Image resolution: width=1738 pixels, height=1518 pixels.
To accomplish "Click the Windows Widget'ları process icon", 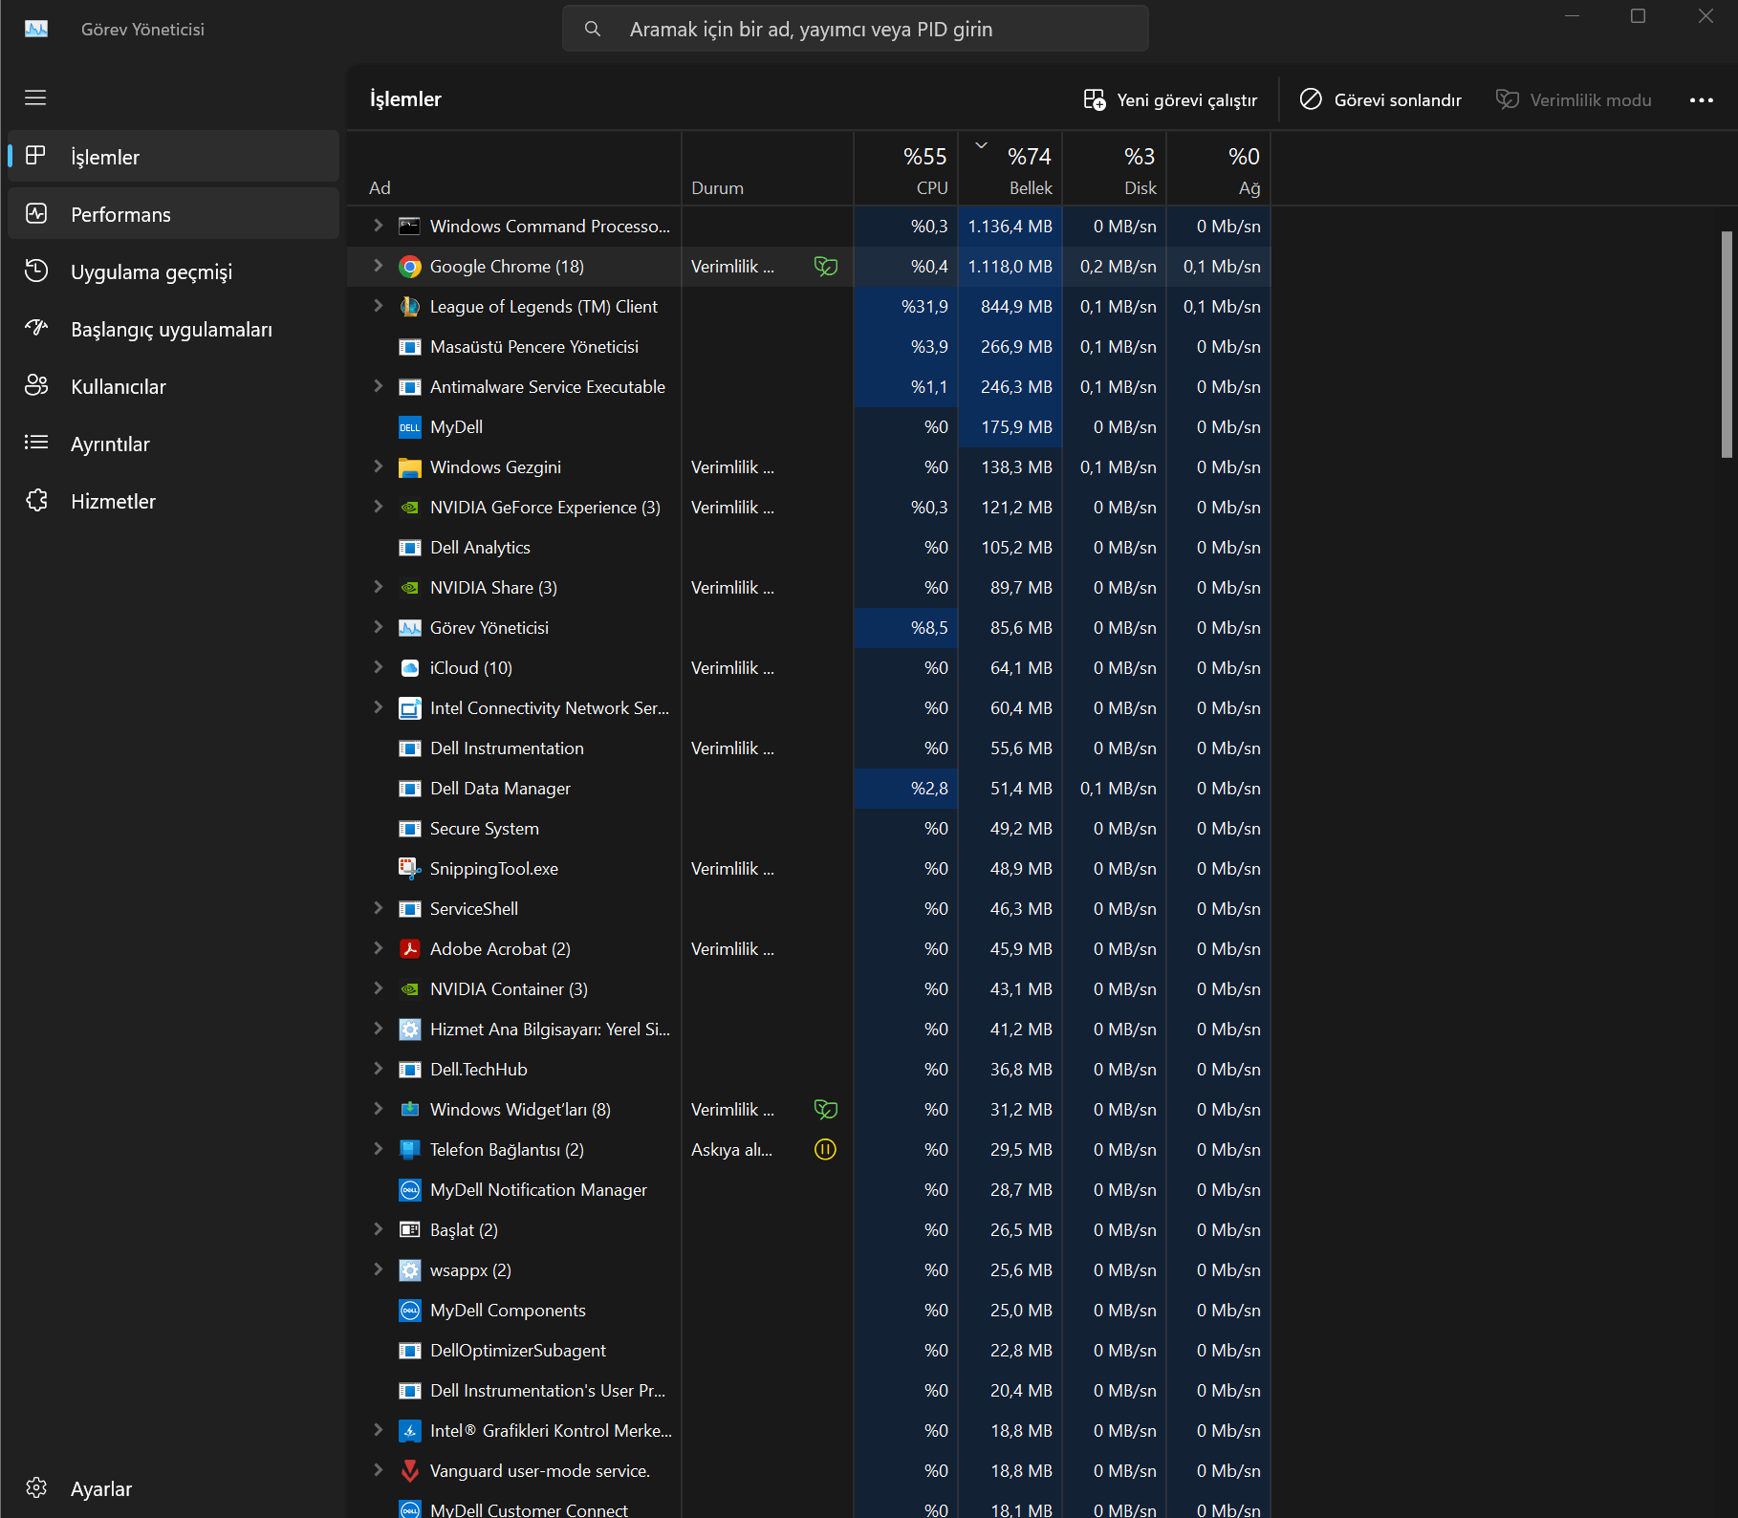I will (410, 1110).
